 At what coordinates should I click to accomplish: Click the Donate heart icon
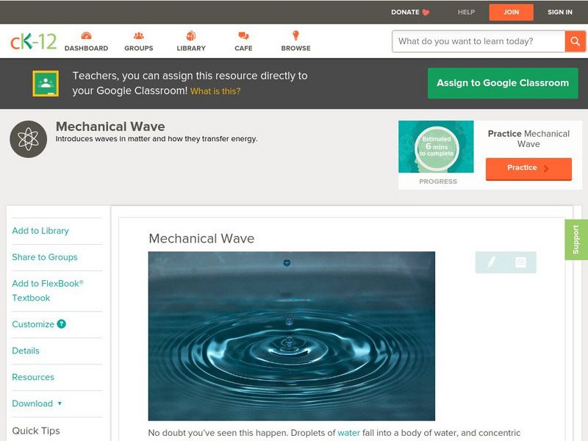(426, 12)
